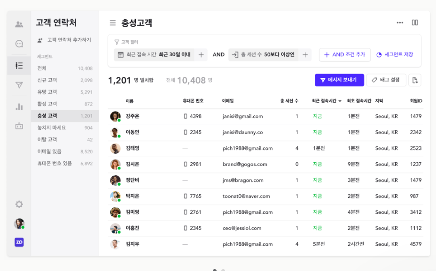Open the settings gear icon
Screen dimensions: 436x271
[x=18, y=204]
